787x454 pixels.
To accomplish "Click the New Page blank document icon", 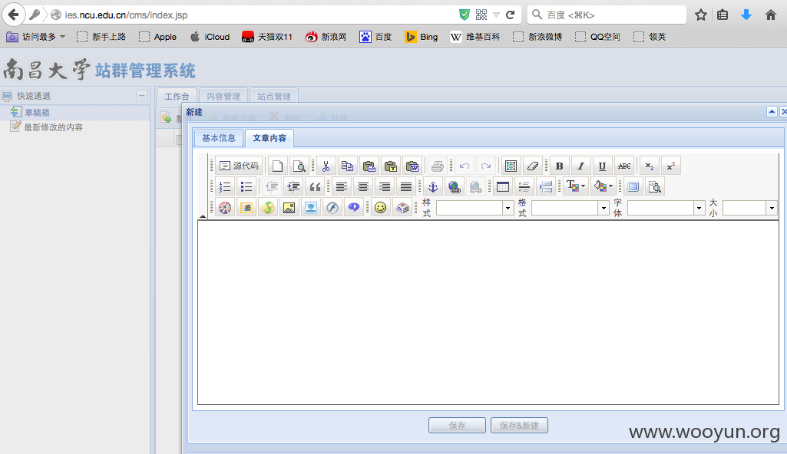I will coord(277,166).
